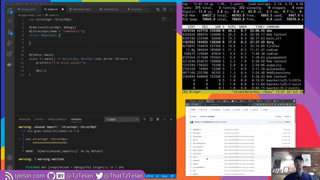Click the Code tab in the browser GitHub page
The height and width of the screenshot is (180, 320).
pos(192,110)
